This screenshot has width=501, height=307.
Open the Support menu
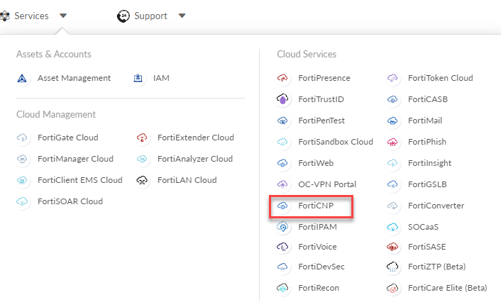click(x=150, y=16)
